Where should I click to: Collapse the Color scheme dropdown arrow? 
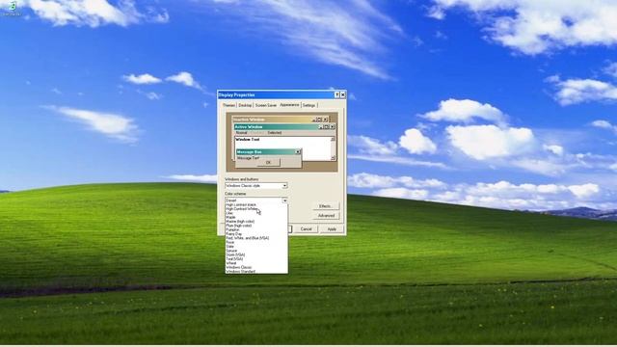pyautogui.click(x=284, y=200)
